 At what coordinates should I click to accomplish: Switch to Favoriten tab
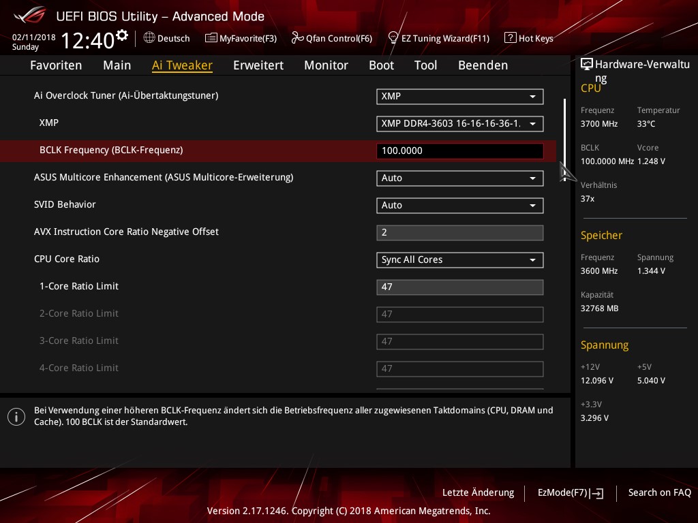click(x=56, y=65)
